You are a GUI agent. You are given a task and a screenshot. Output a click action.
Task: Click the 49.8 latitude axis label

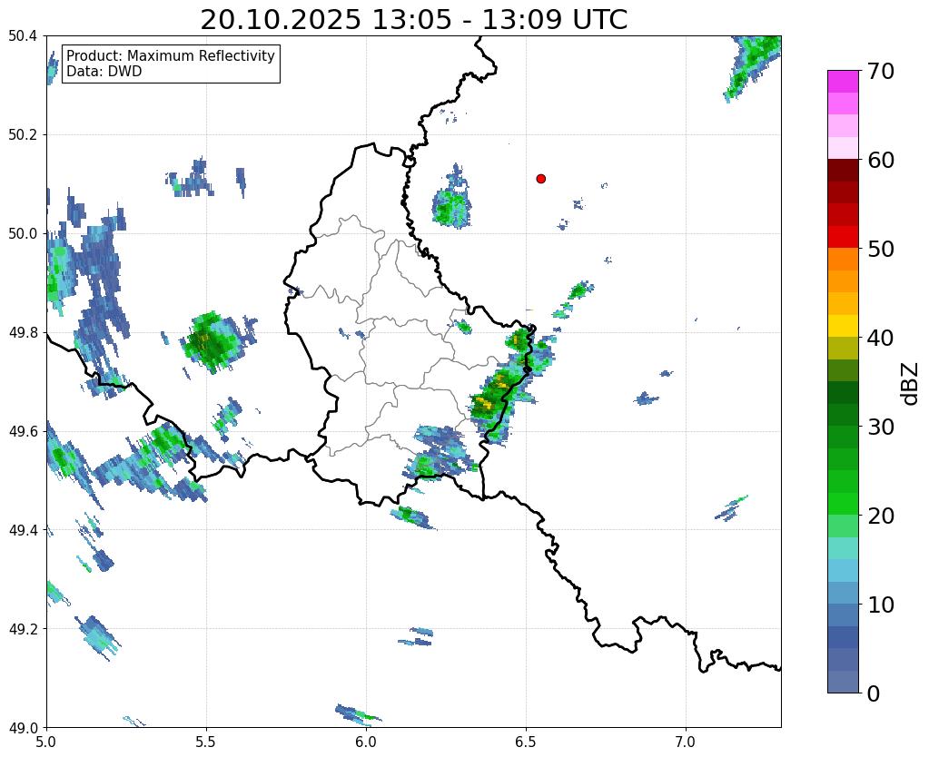(x=23, y=333)
